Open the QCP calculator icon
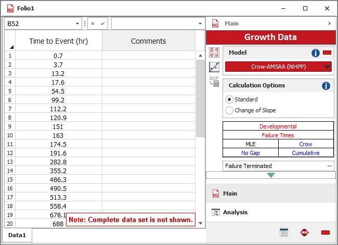The image size is (338, 245). click(x=214, y=82)
